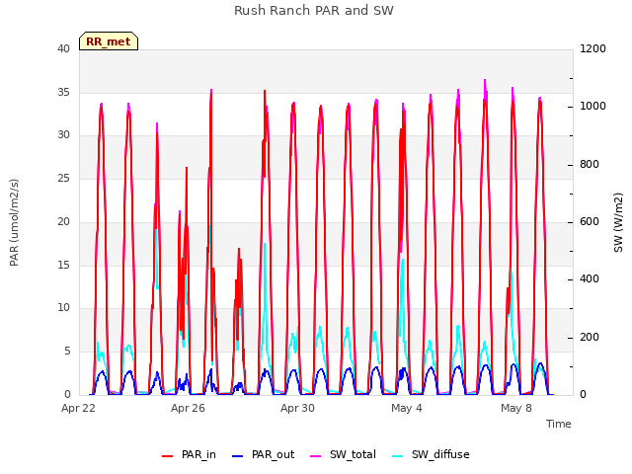Viewport: 632px width, 474px height.
Task: Click the 25 tick on left axis
Action: 63,178
